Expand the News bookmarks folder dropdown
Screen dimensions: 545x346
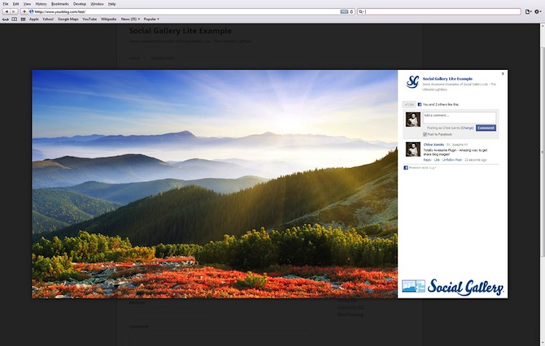130,19
